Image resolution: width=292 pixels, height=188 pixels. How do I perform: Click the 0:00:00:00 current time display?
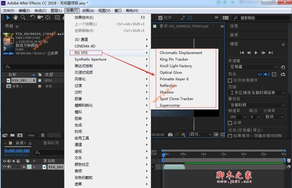pos(17,151)
